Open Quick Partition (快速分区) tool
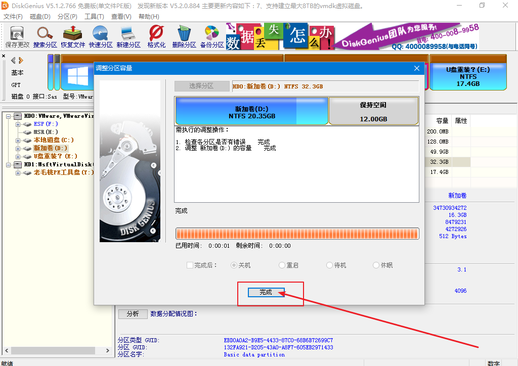518x366 pixels. pyautogui.click(x=101, y=36)
